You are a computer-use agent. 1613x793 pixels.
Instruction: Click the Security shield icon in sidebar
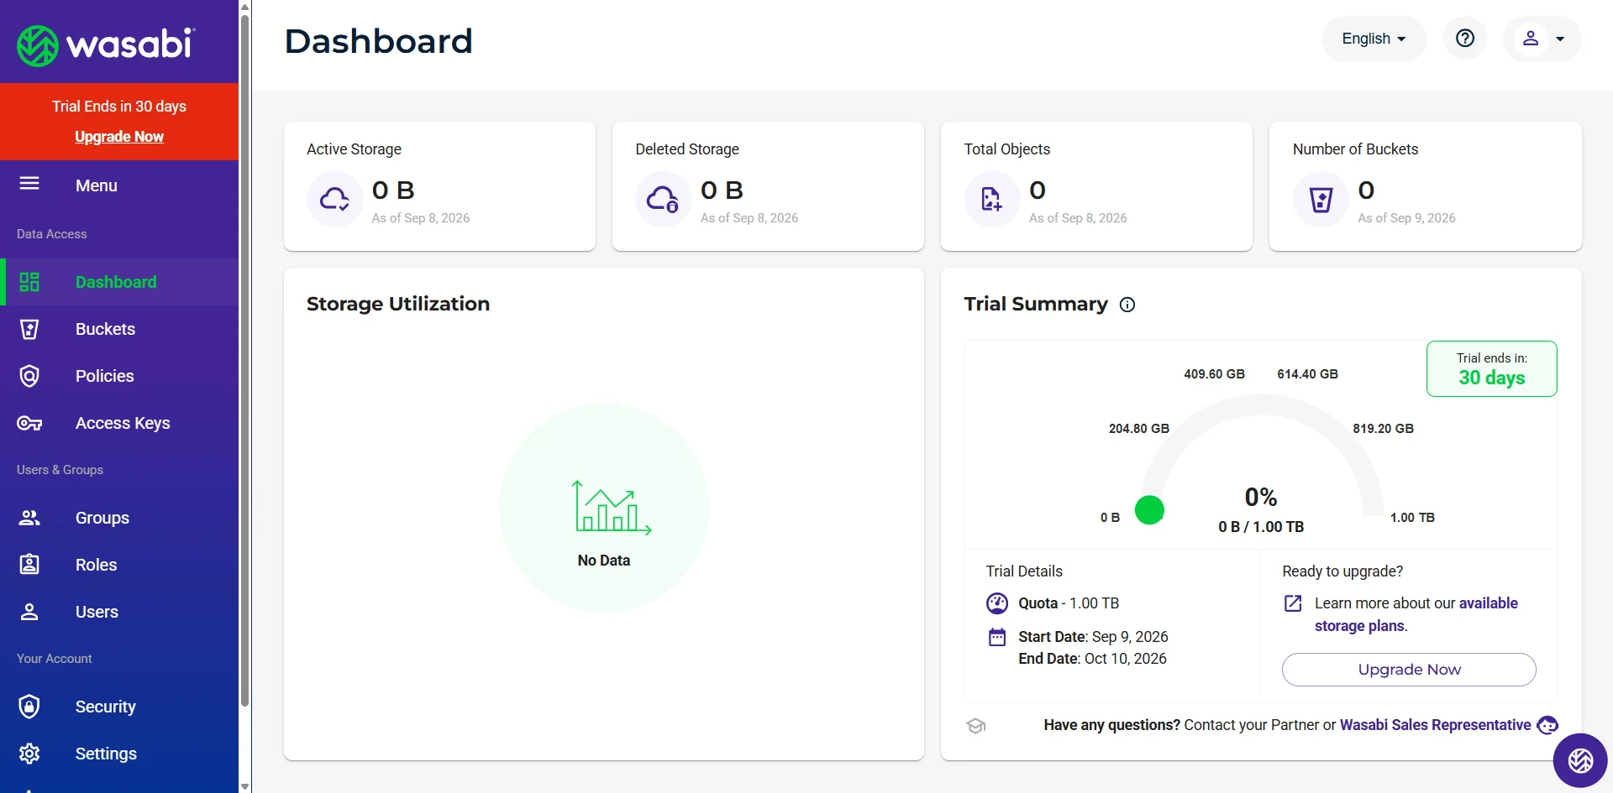click(29, 707)
